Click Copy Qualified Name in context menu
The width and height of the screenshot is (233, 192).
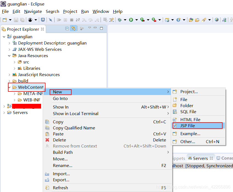(107, 128)
